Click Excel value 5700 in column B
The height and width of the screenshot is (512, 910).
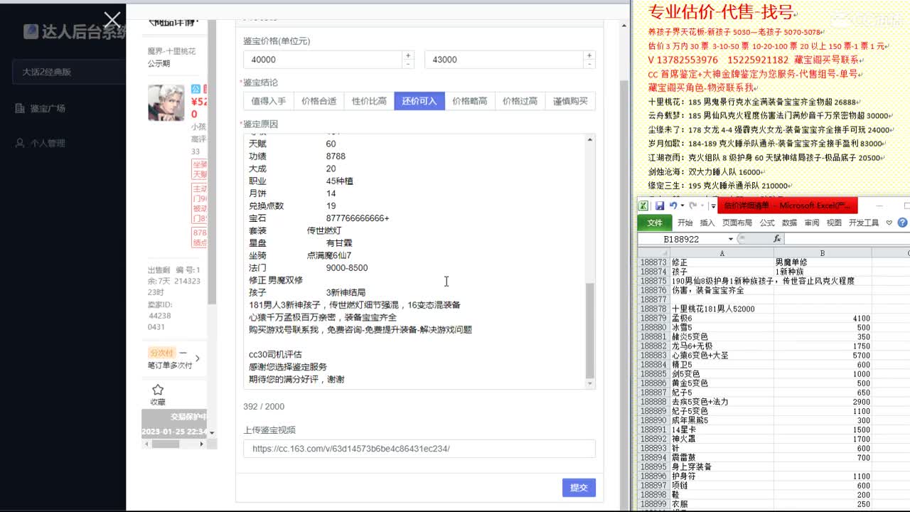[x=823, y=355]
